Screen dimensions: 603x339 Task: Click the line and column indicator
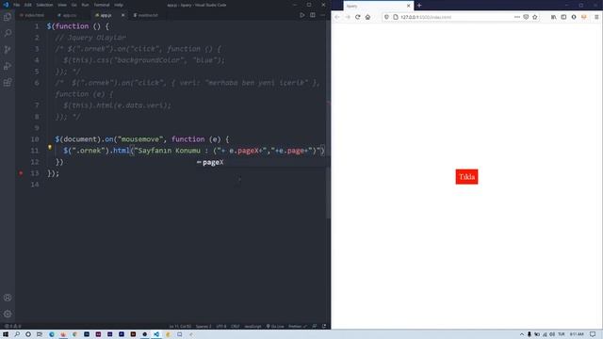point(180,327)
